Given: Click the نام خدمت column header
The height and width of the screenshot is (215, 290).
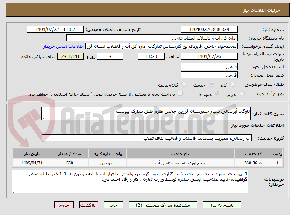Looking at the screenshot, I should [x=180, y=154].
